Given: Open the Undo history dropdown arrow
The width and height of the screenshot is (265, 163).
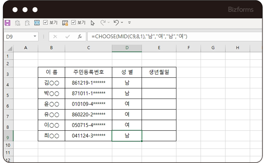Looking at the screenshot, I should pos(122,22).
